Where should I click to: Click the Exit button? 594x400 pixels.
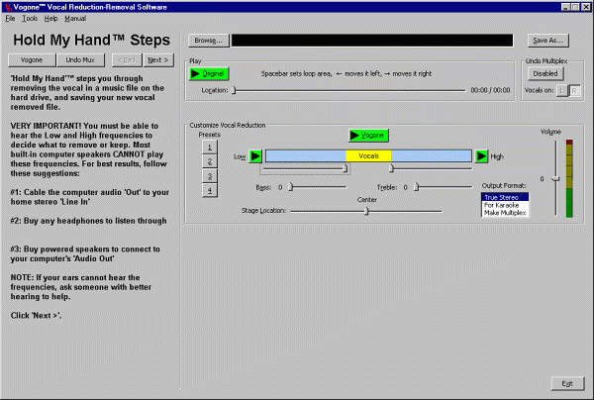point(567,383)
